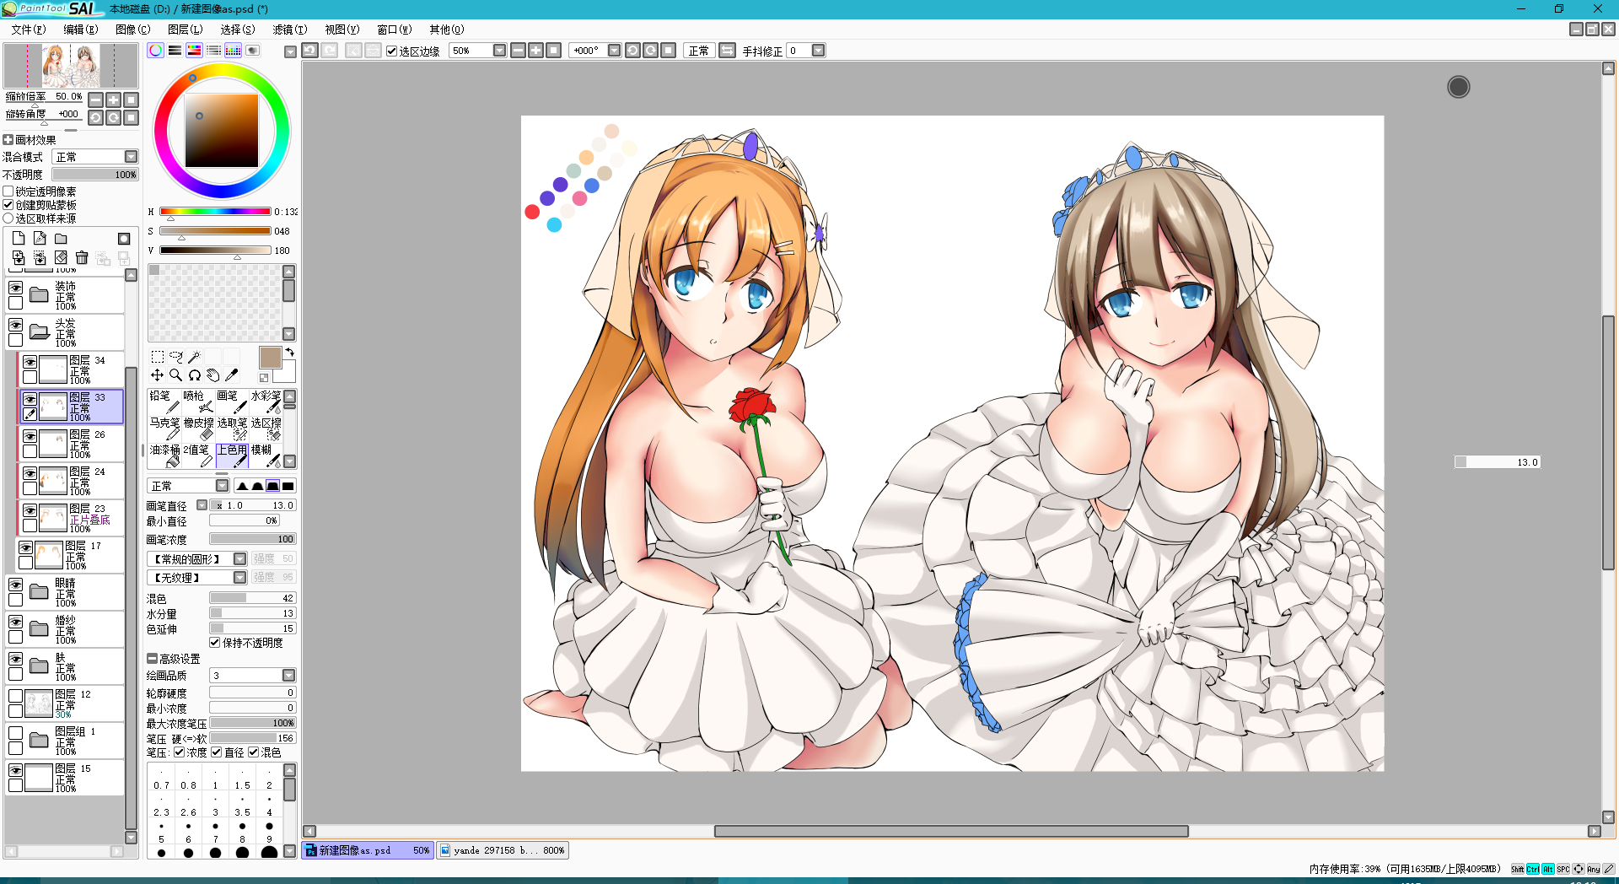This screenshot has width=1619, height=884.
Task: Hide the 装饰 layer folder
Action: [x=15, y=288]
